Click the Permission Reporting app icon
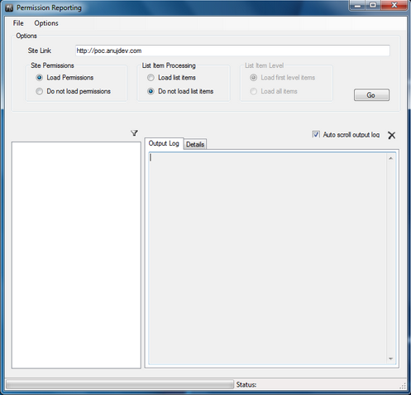Viewport: 411px width, 395px height. (x=9, y=7)
